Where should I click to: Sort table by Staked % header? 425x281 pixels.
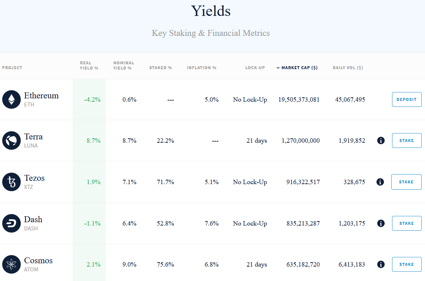pos(160,68)
